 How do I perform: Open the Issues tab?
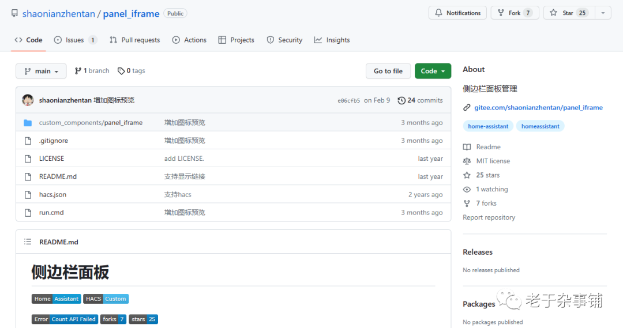coord(76,40)
